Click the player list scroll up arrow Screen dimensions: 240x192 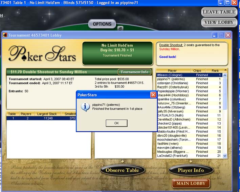[x=225, y=75]
